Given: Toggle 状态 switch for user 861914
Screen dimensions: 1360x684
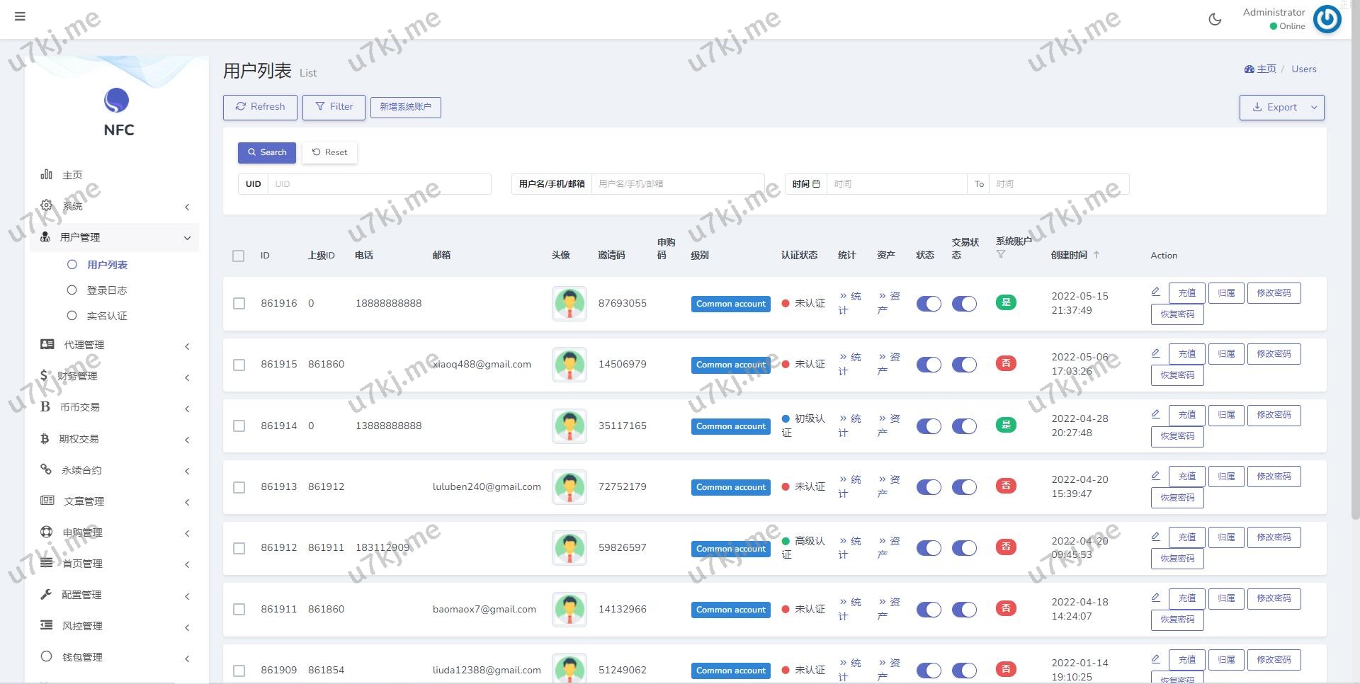Looking at the screenshot, I should click(x=929, y=426).
